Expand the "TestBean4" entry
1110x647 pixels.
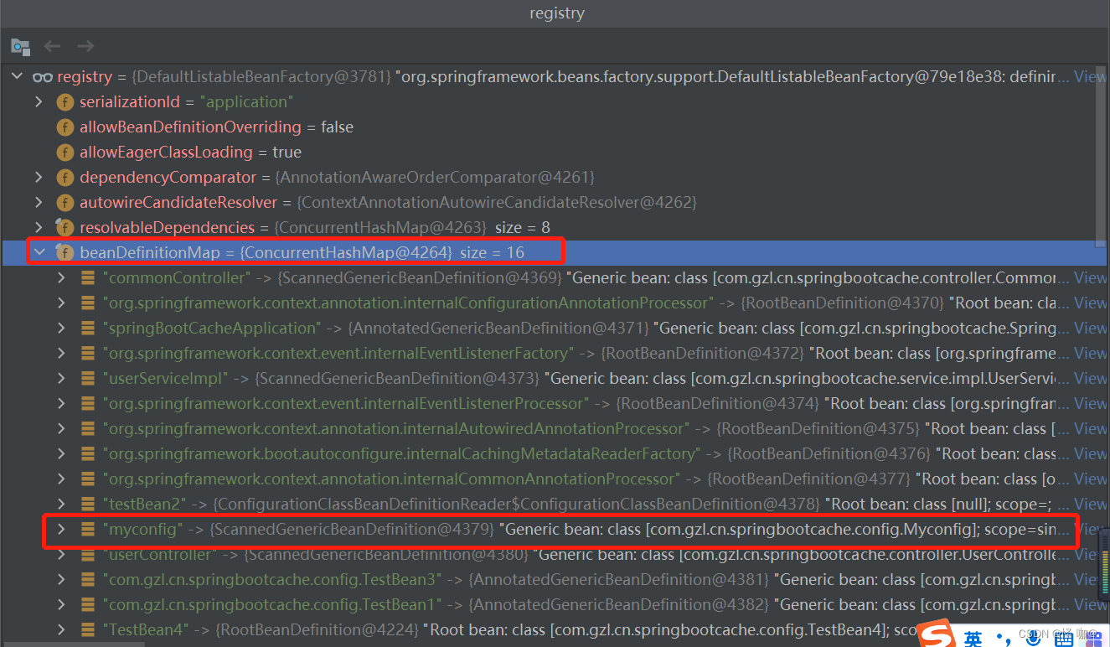(61, 630)
